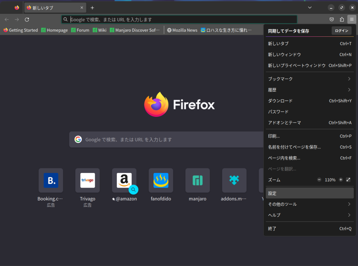Expand the その他のツール submenu
Image resolution: width=358 pixels, height=266 pixels.
310,204
